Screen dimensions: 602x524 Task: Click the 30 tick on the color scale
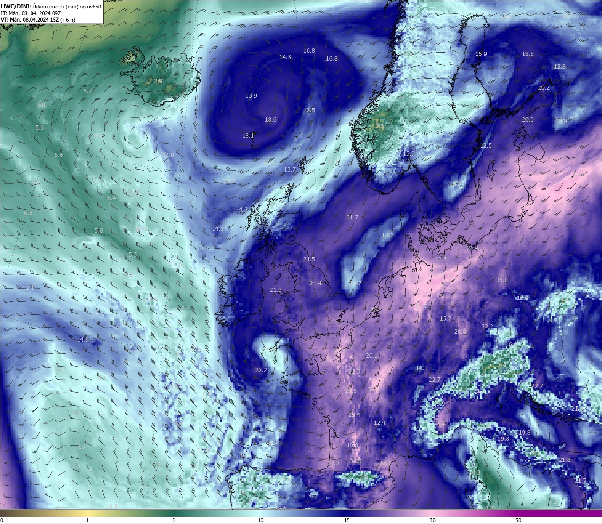tap(432, 520)
